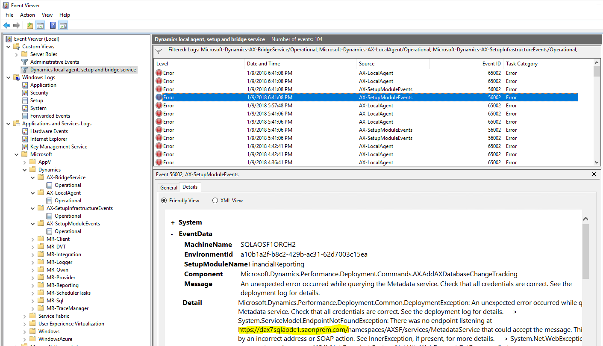
Task: Click the System log icon
Action: click(x=25, y=108)
